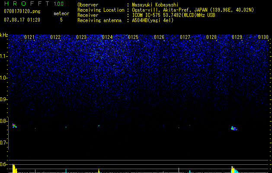Click the A504HB(yagi 4el) antenna text
Viewport: 272px width, 173px height.
[153, 20]
